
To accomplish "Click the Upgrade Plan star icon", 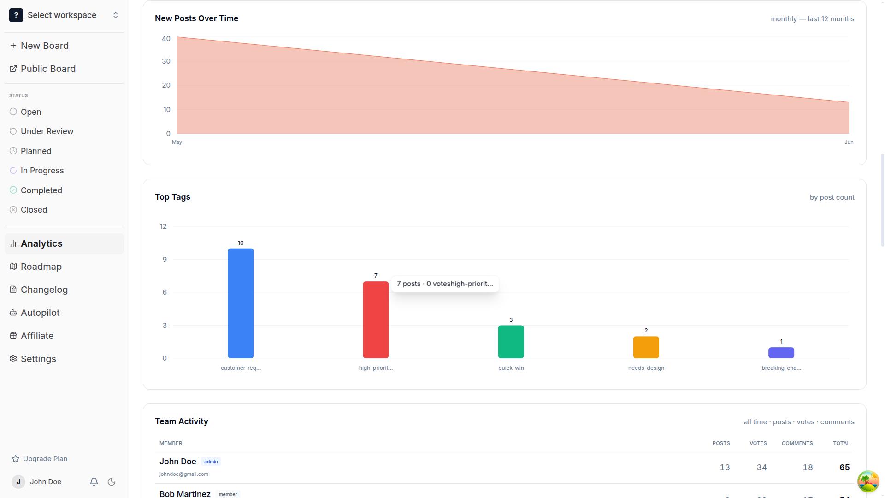I will [x=16, y=459].
